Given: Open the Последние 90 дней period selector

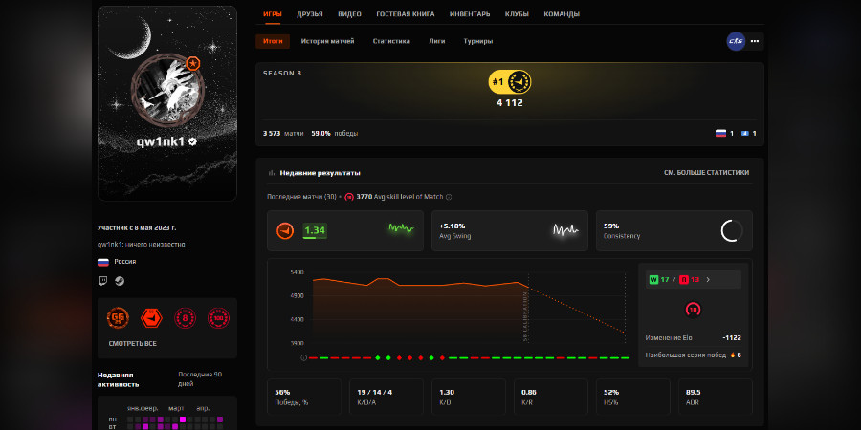Looking at the screenshot, I should tap(199, 378).
